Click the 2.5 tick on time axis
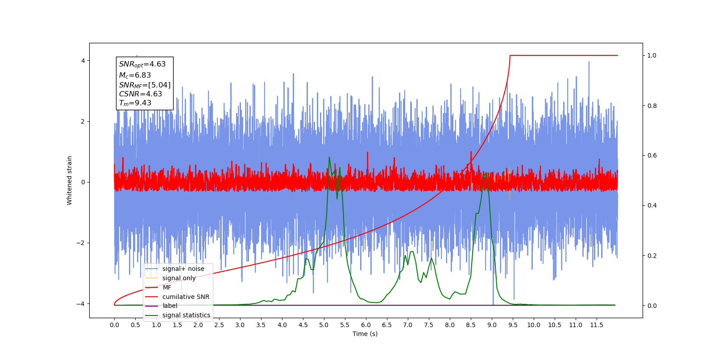The width and height of the screenshot is (714, 357). tap(219, 325)
